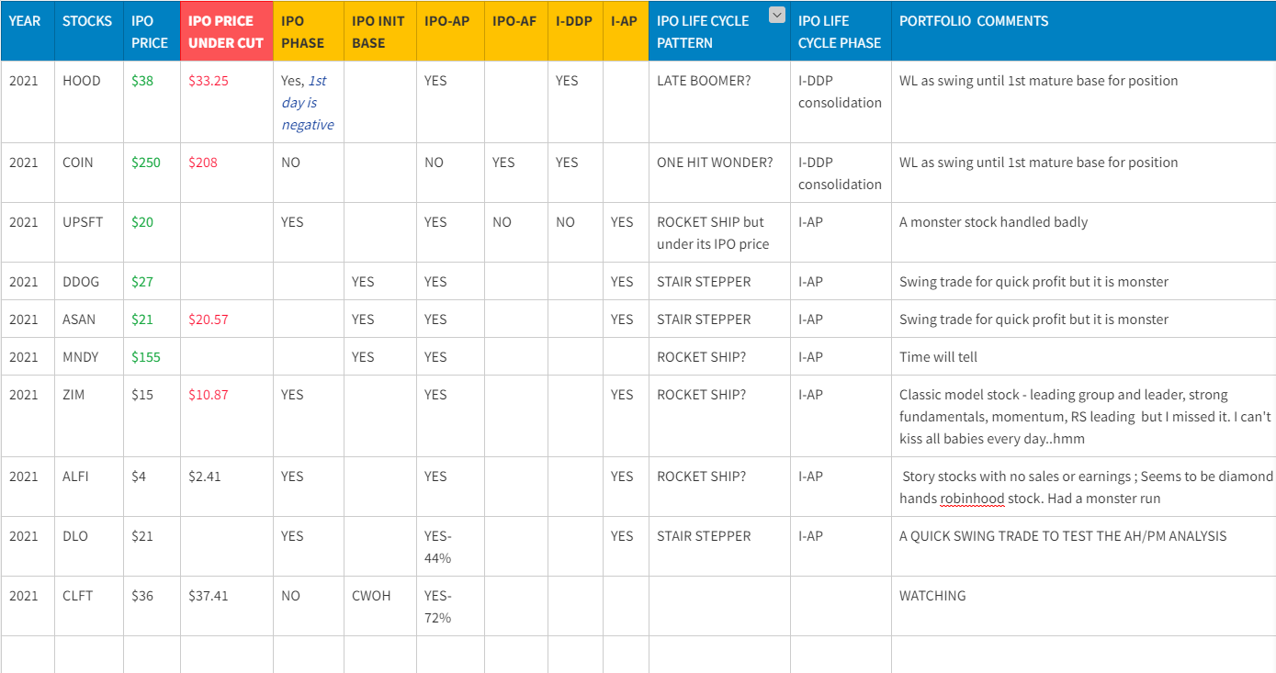This screenshot has width=1276, height=673.
Task: Open the IPO LIFE CYCLE PATTERN column dropdown
Action: (x=777, y=14)
